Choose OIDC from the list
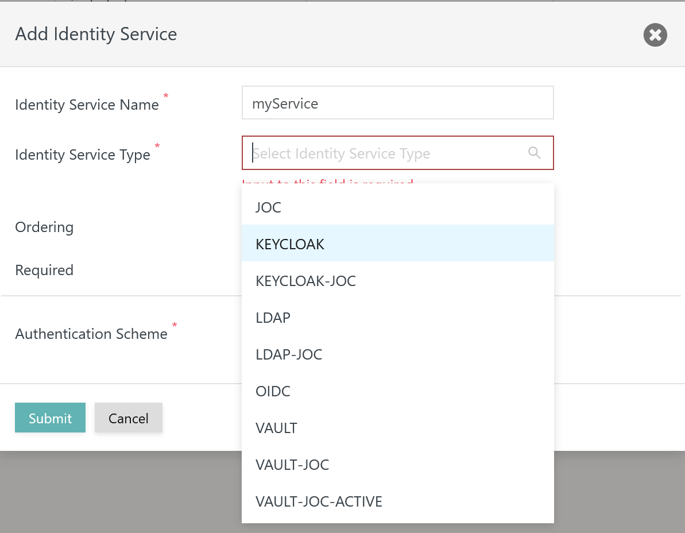Viewport: 685px width, 533px height. [x=397, y=391]
